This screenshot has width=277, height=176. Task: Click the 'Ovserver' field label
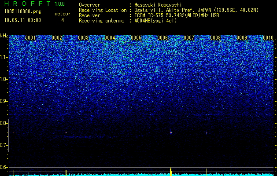click(89, 5)
